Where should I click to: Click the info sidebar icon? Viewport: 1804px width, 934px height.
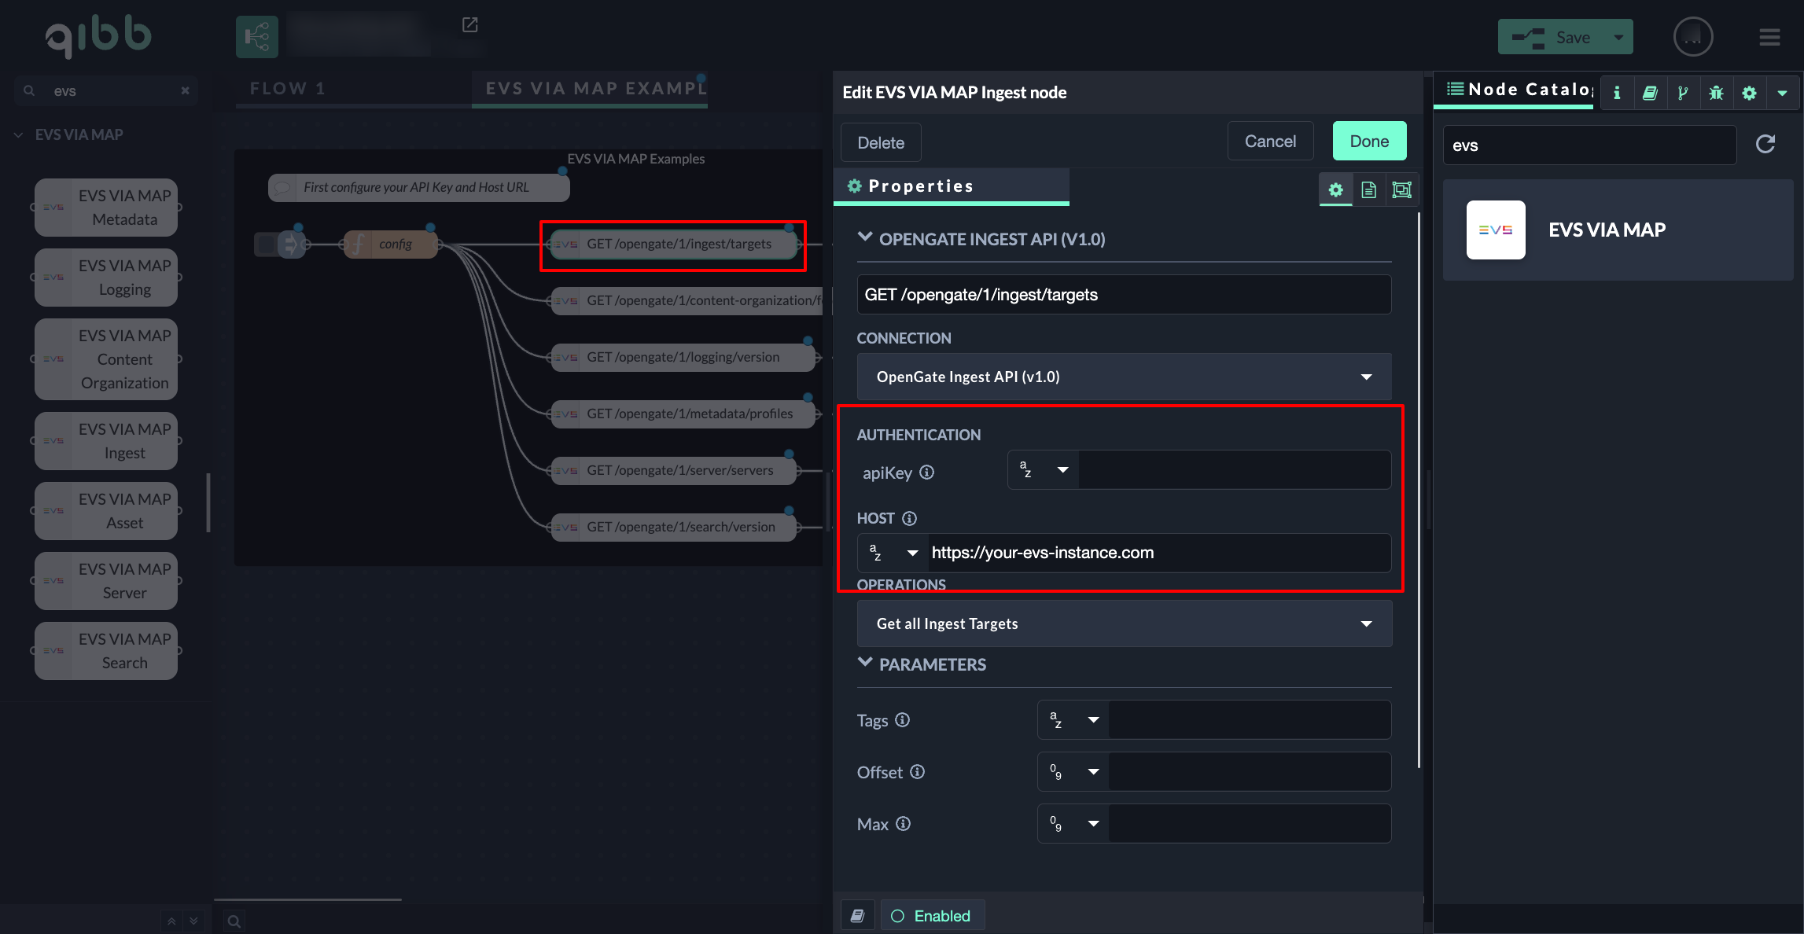coord(1617,93)
